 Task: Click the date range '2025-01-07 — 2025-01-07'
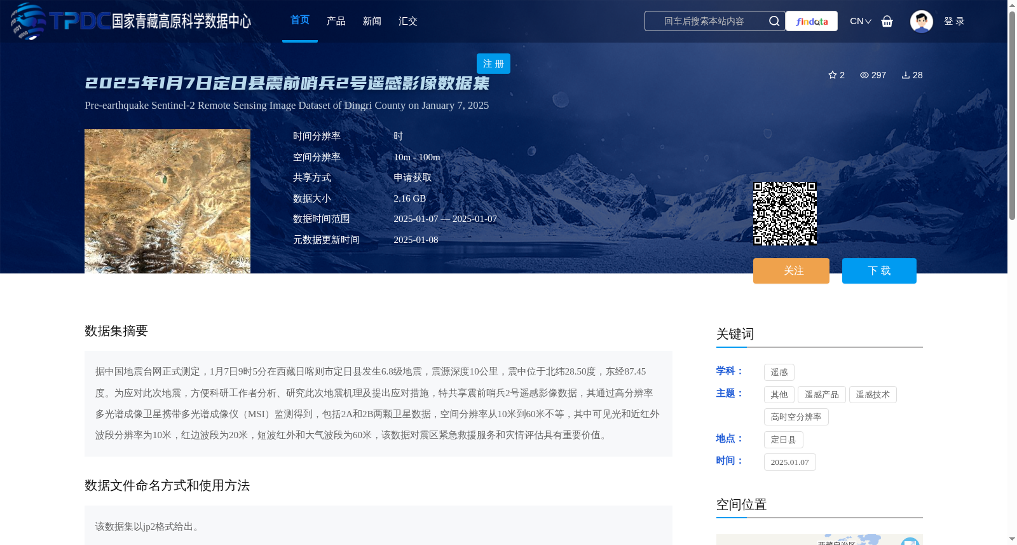click(446, 219)
